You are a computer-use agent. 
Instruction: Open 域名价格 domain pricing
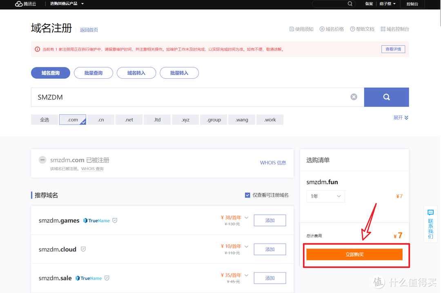click(332, 29)
